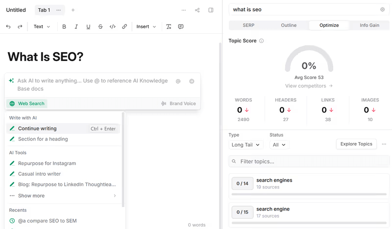
Task: Click the Explore Topics button
Action: coord(356,144)
